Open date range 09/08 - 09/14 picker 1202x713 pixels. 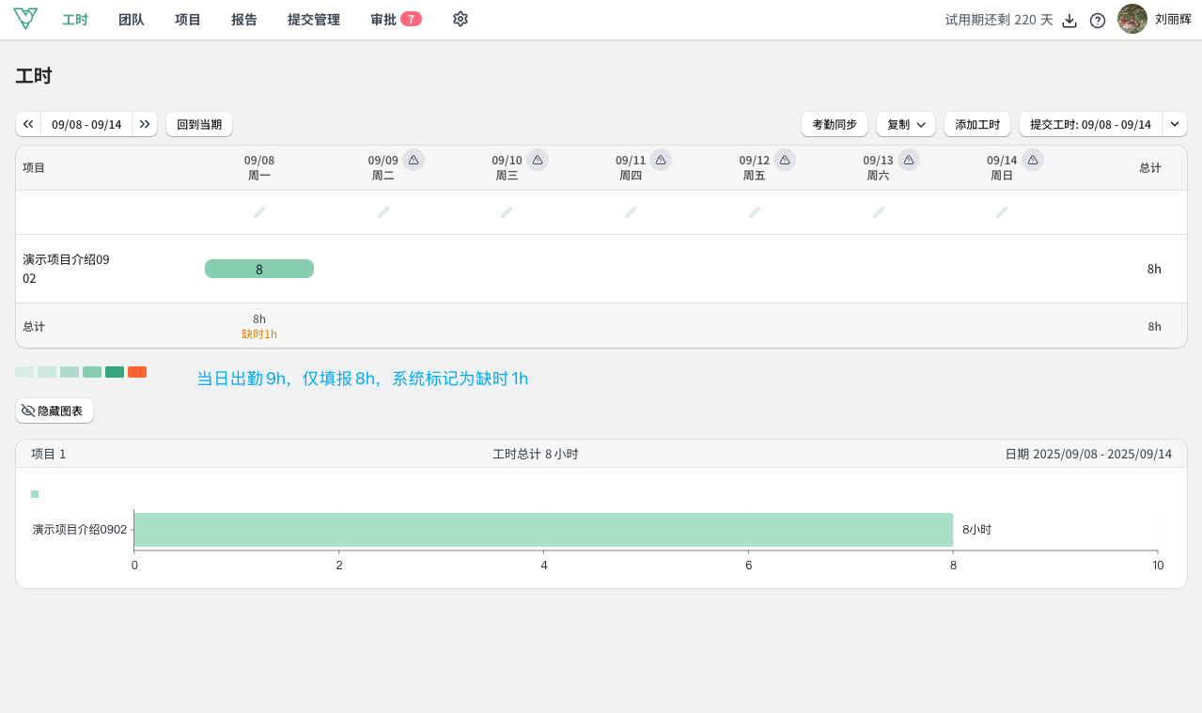(x=86, y=124)
